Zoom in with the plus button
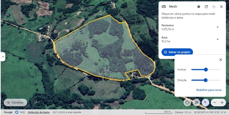 pos(222,102)
